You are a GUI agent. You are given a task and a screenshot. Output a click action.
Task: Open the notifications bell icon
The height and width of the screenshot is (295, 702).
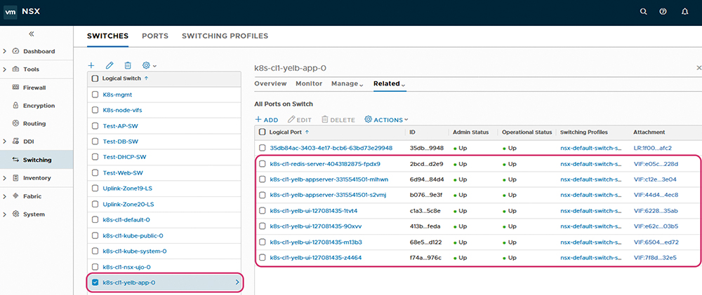click(684, 12)
